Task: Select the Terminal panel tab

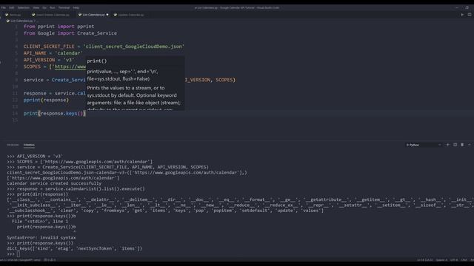Action: (29, 145)
